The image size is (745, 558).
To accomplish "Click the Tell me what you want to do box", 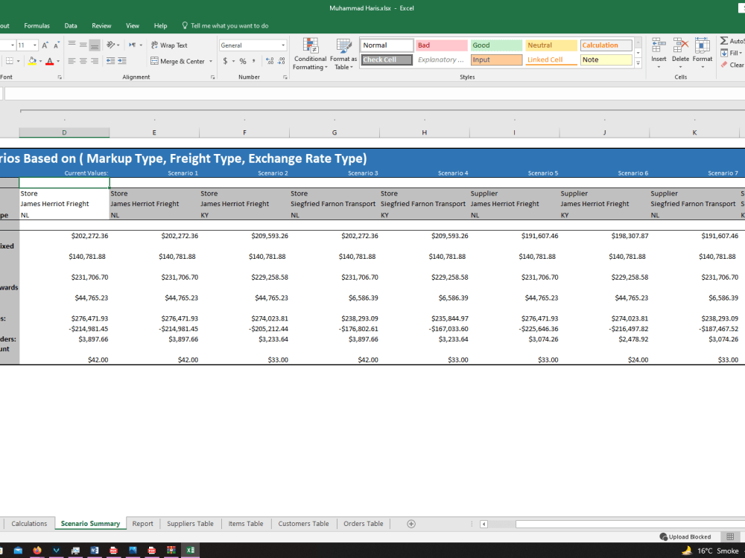I will (x=225, y=25).
